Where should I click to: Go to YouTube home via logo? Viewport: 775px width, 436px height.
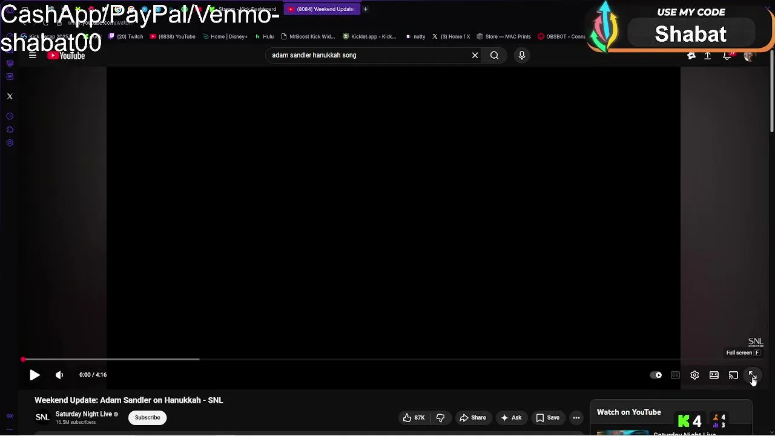(x=67, y=56)
